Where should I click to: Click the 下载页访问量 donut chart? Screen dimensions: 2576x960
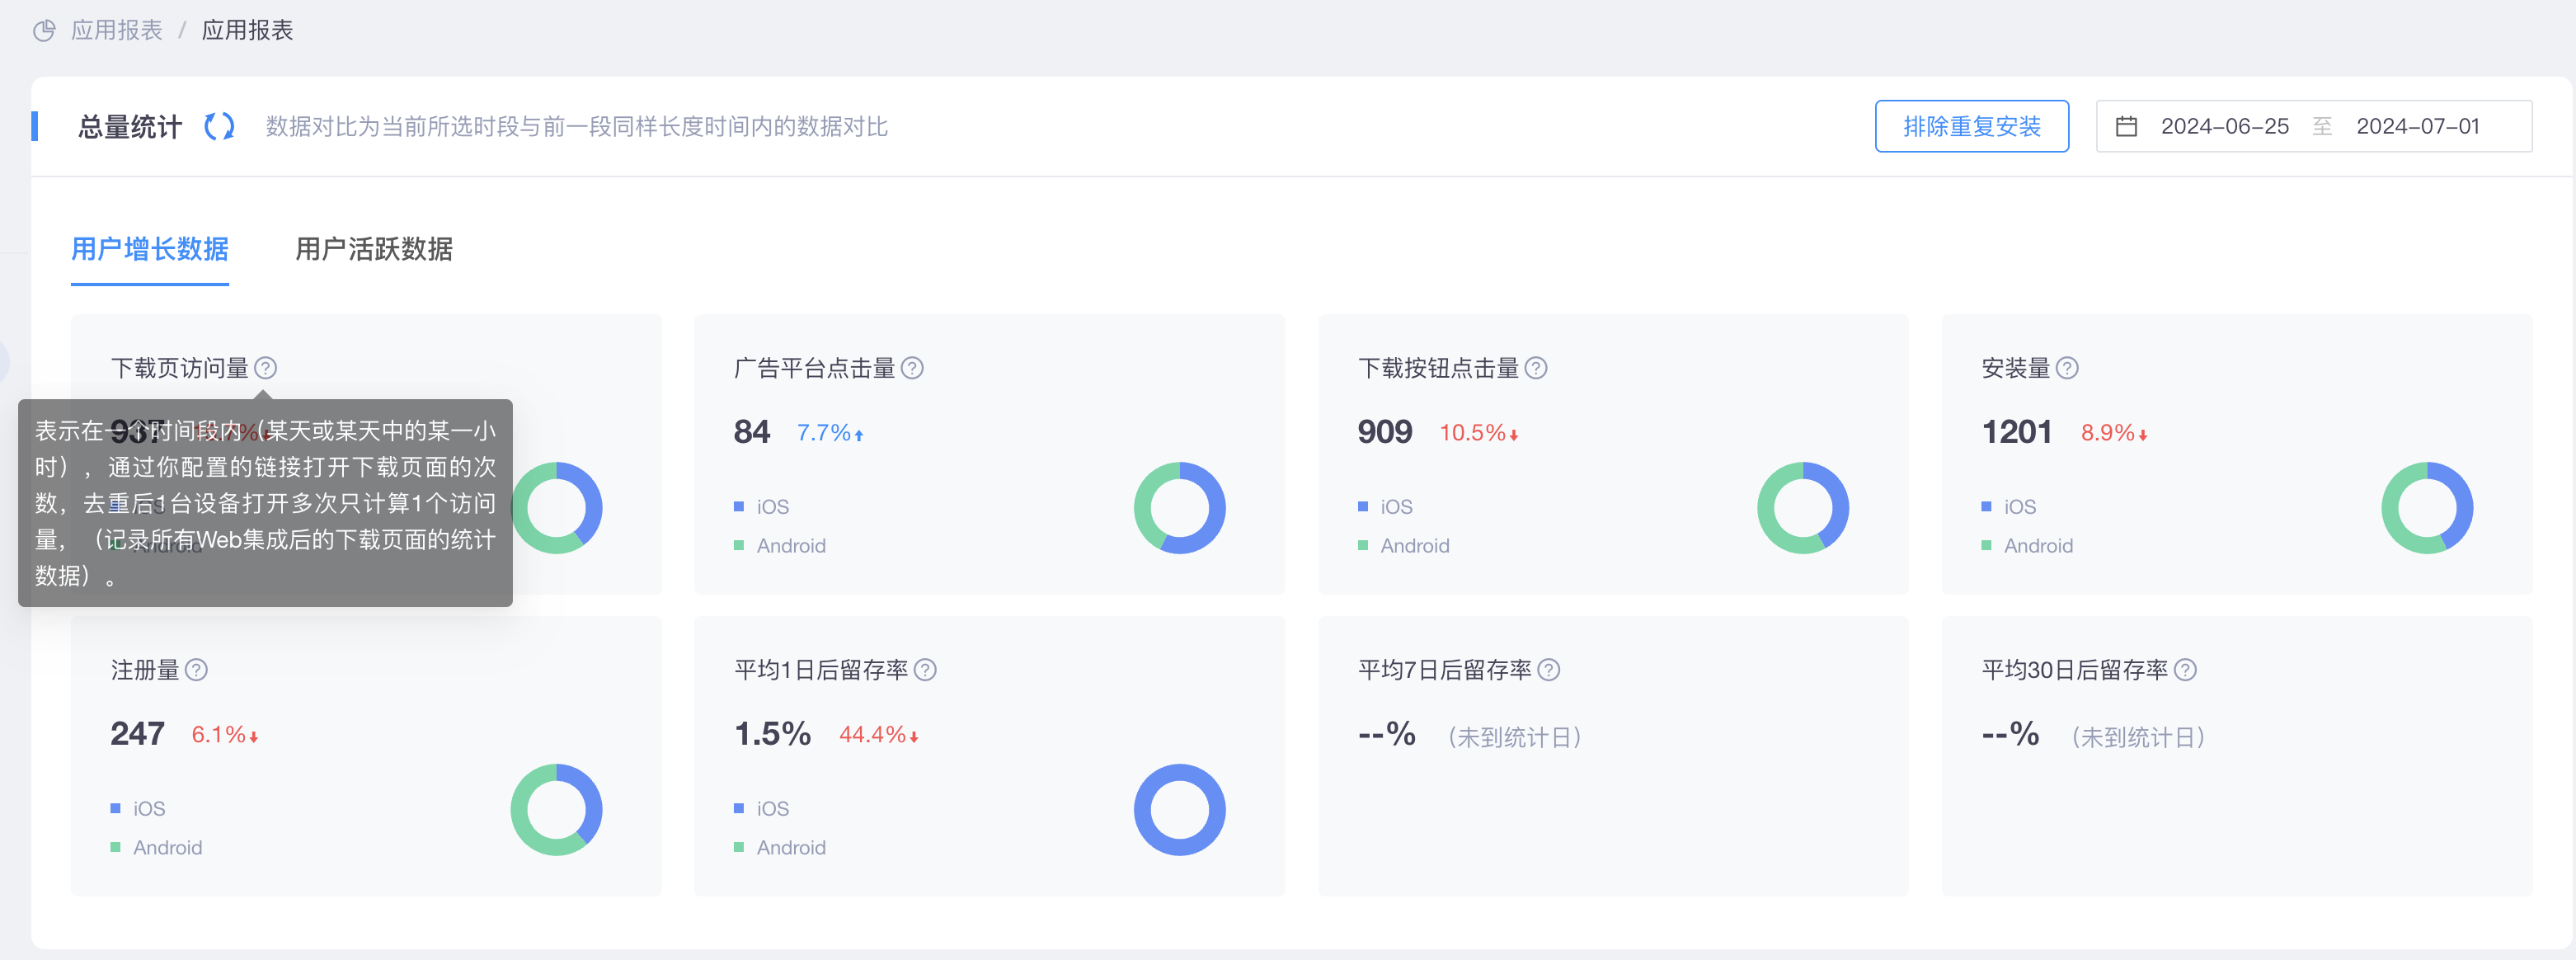tap(558, 508)
